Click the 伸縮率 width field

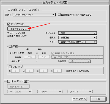(30, 57)
